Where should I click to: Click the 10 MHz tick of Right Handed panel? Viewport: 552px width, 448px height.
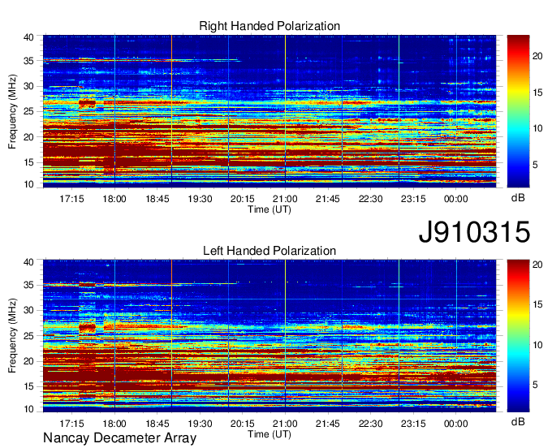point(28,184)
